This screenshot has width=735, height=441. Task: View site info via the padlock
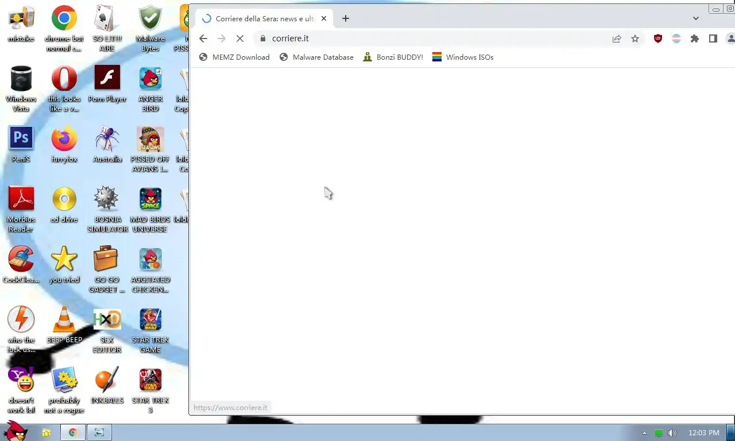point(263,38)
